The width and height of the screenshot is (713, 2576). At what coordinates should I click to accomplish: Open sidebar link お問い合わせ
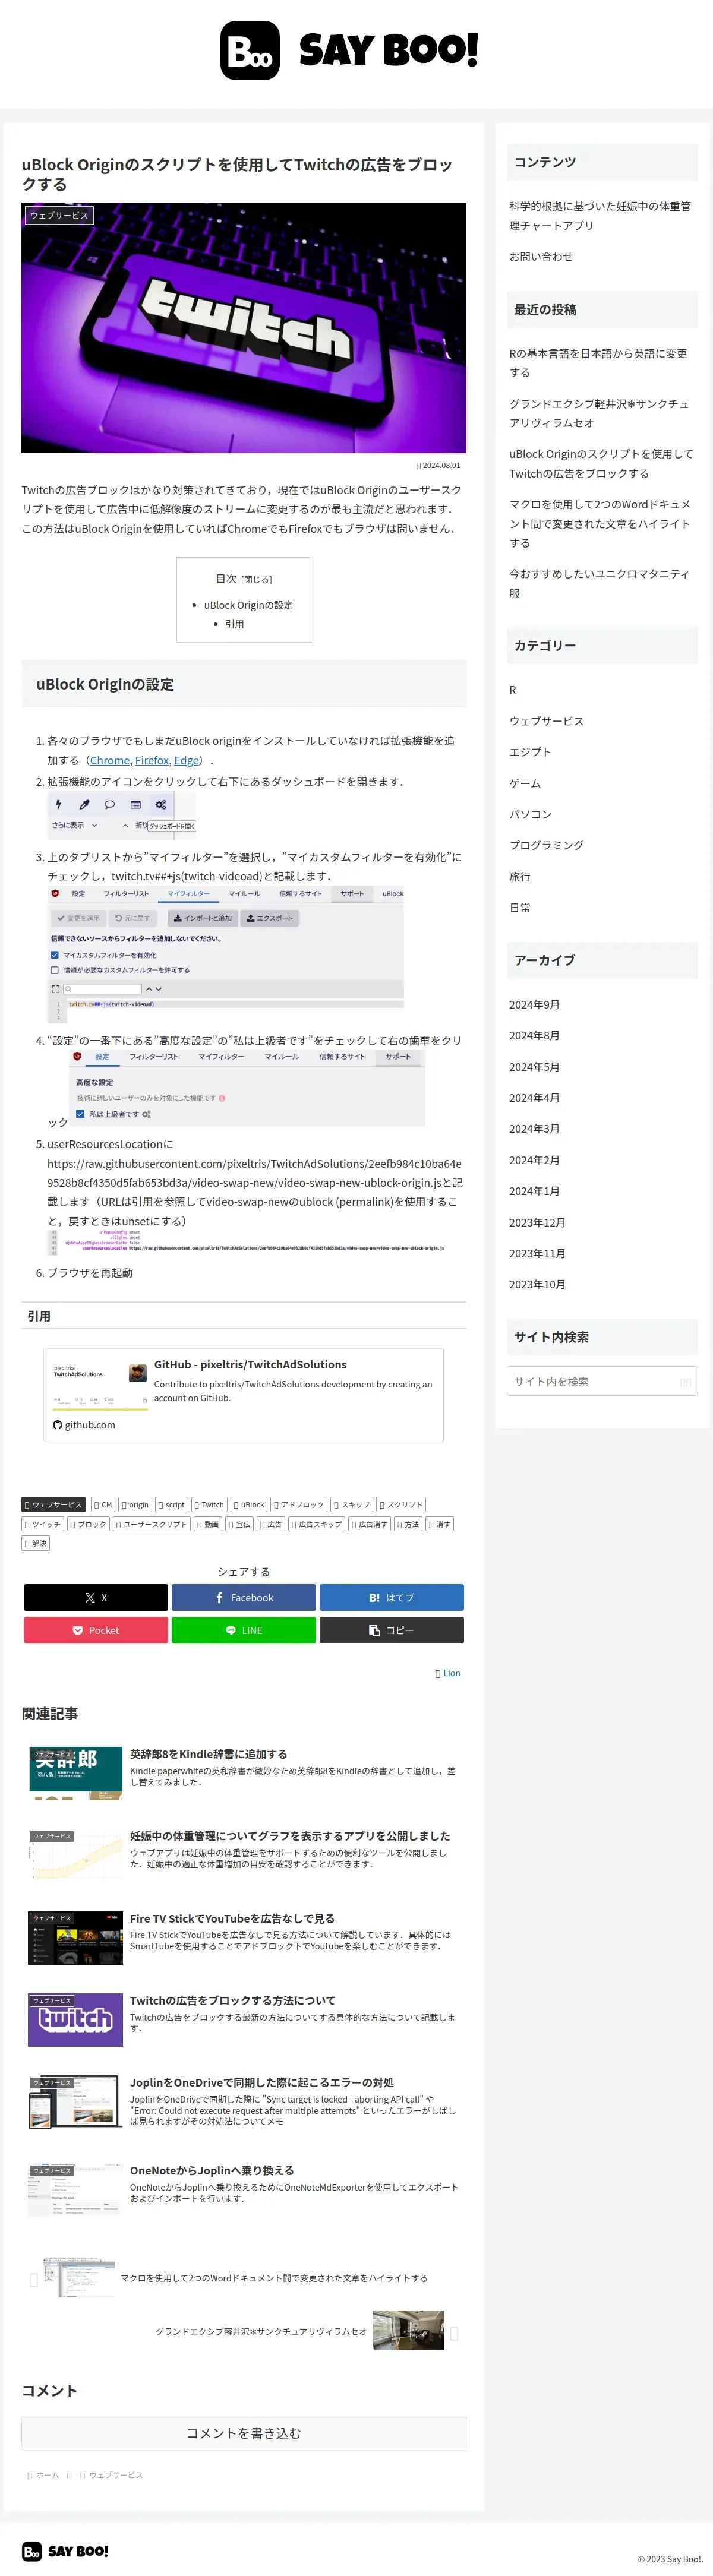click(x=541, y=256)
